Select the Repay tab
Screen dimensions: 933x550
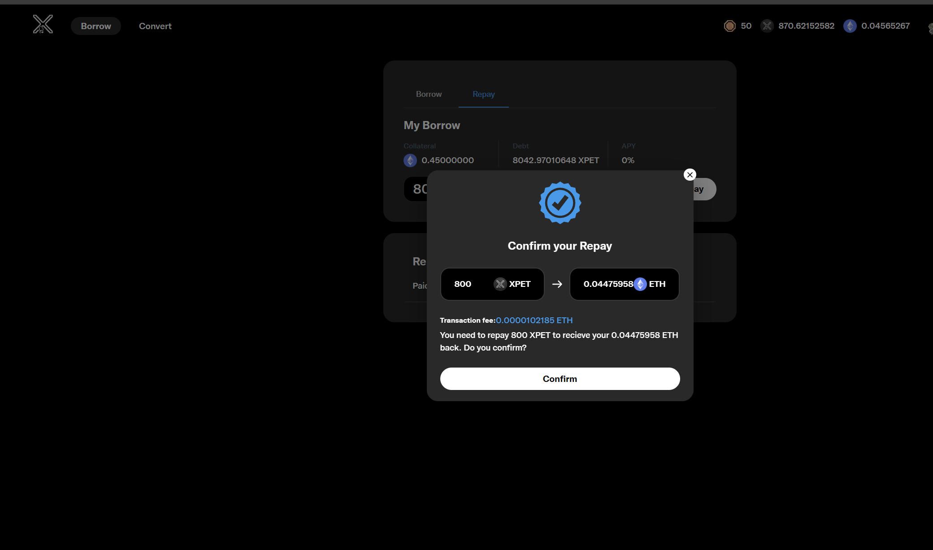(x=483, y=94)
